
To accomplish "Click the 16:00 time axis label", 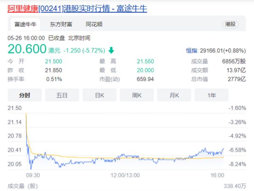I will pos(217,175).
